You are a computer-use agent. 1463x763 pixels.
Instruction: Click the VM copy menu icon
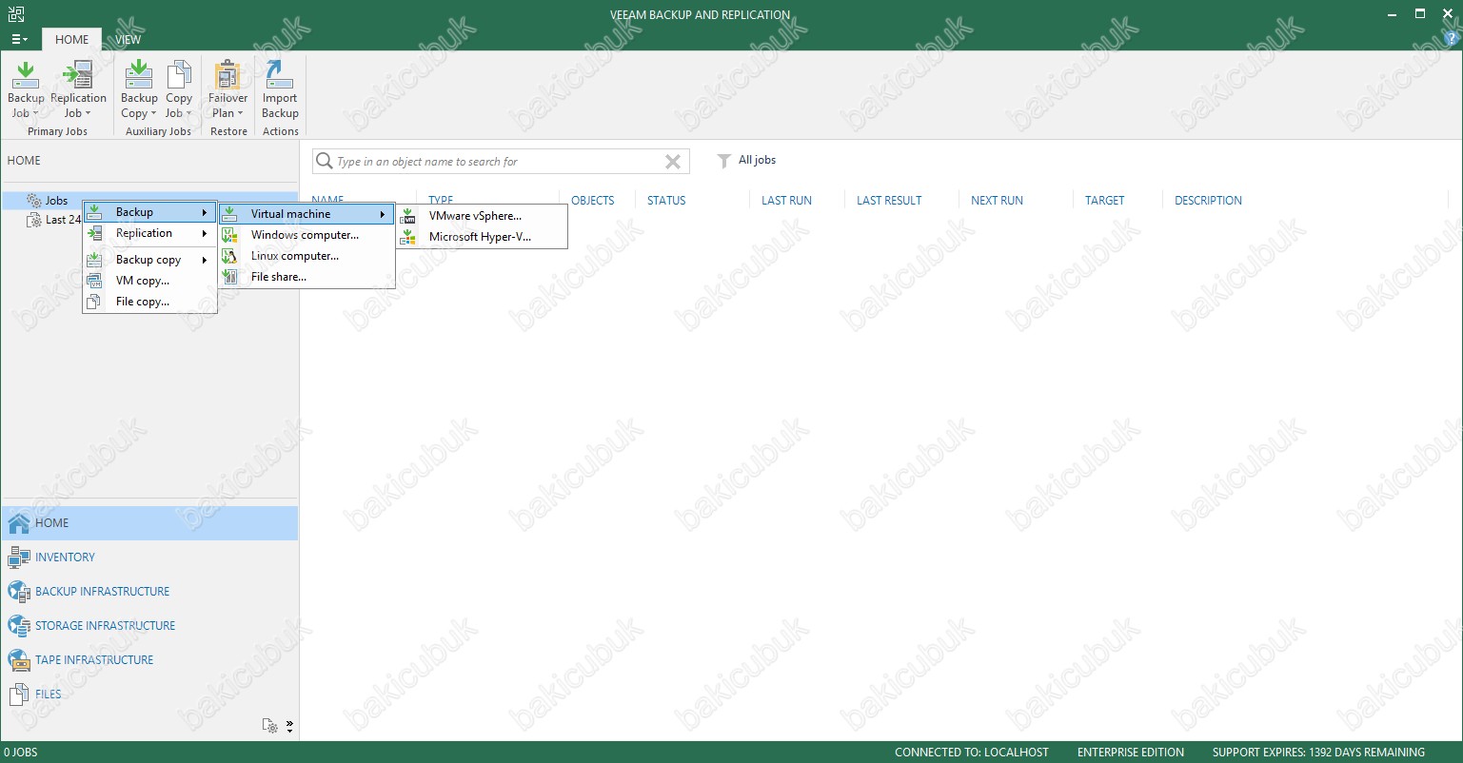tap(95, 281)
